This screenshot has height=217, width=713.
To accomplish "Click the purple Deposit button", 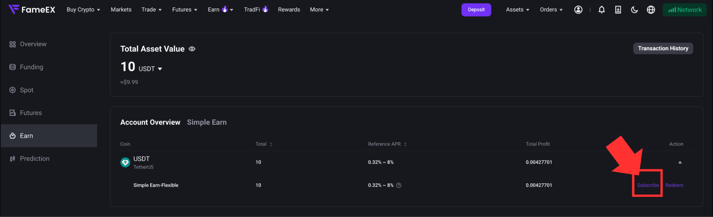I will pyautogui.click(x=476, y=10).
